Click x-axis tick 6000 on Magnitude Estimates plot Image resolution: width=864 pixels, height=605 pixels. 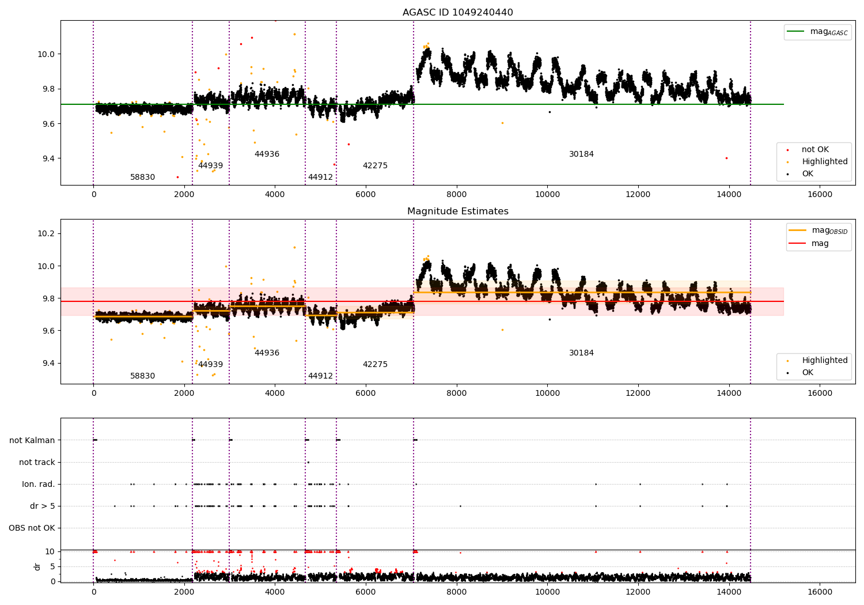coord(366,393)
